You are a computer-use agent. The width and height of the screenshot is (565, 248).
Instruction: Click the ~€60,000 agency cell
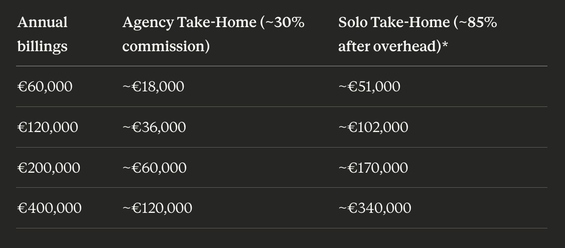155,168
